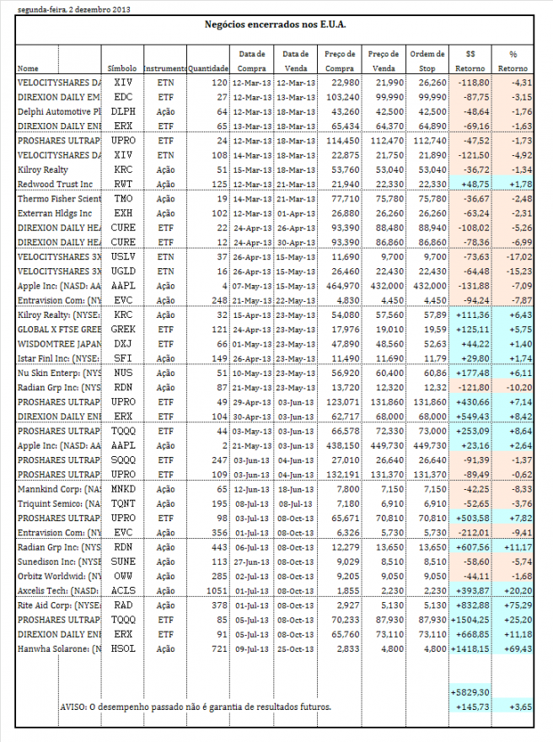
Task: Select the 'MNKD' symbol cell
Action: point(123,489)
